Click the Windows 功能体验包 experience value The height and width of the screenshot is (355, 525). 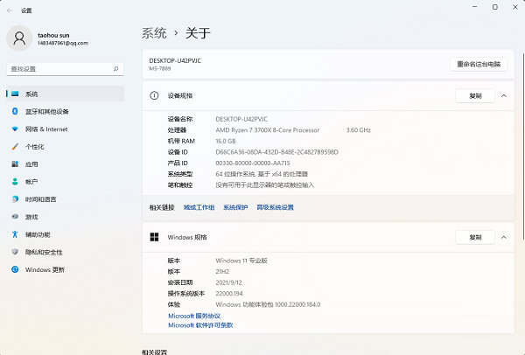(x=268, y=305)
